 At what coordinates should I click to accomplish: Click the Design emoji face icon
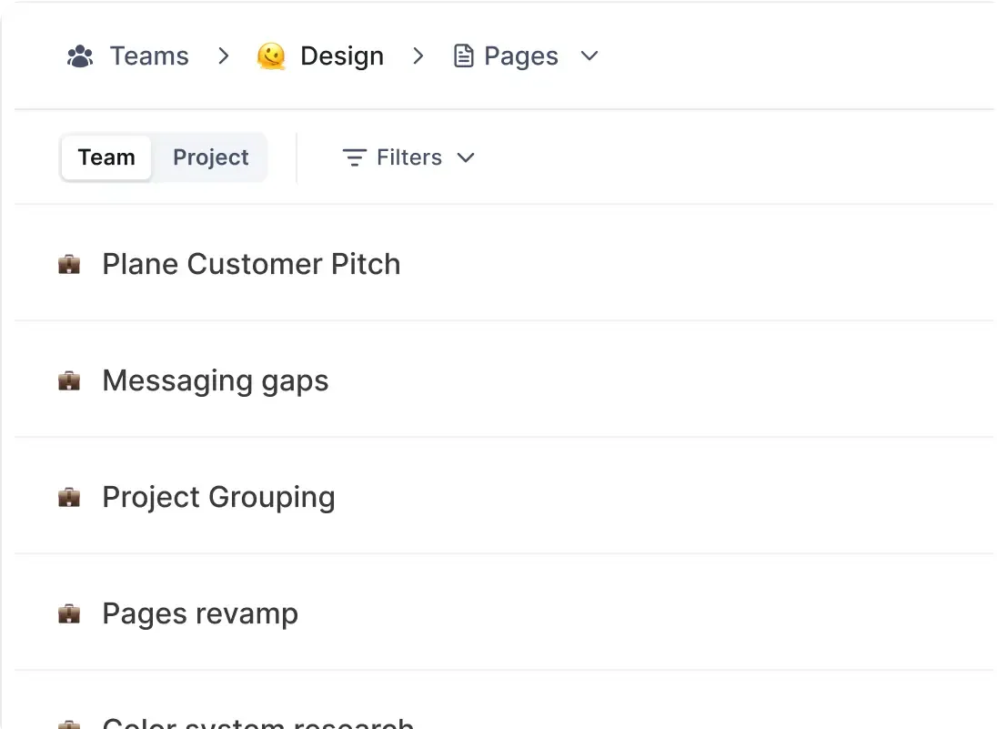pos(272,56)
